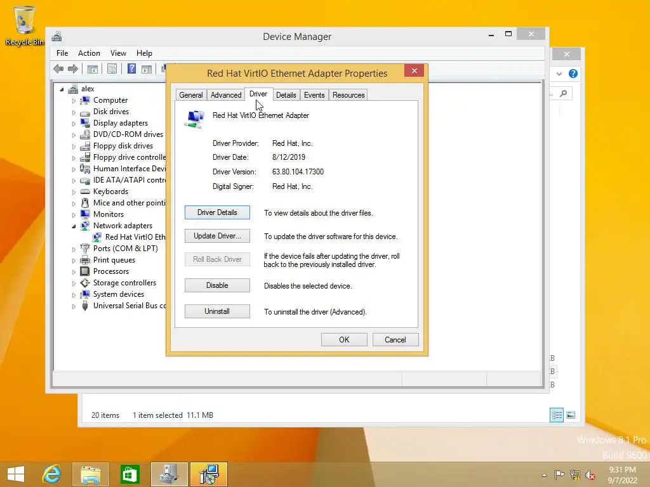
Task: Collapse the alex root tree node
Action: [x=62, y=89]
